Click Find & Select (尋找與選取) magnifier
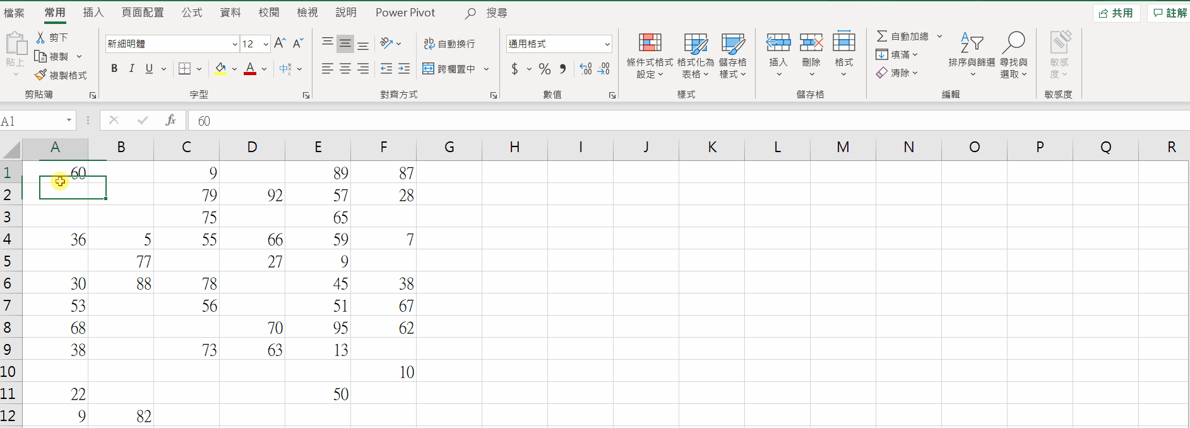Viewport: 1190px width, 428px height. pos(1013,42)
